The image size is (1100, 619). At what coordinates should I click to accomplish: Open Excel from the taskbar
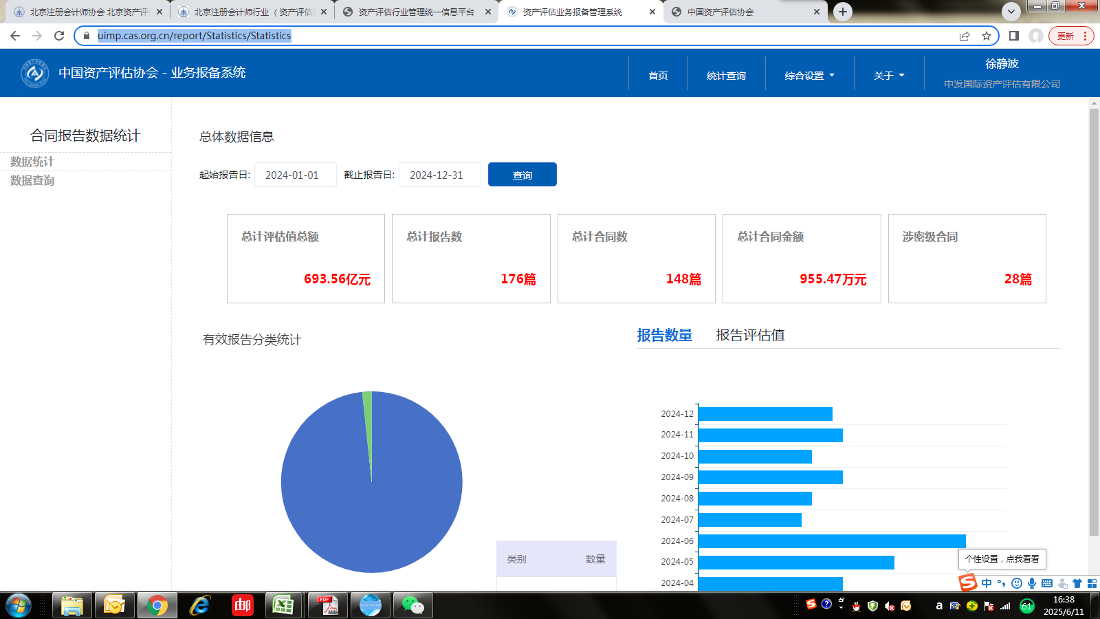click(283, 605)
